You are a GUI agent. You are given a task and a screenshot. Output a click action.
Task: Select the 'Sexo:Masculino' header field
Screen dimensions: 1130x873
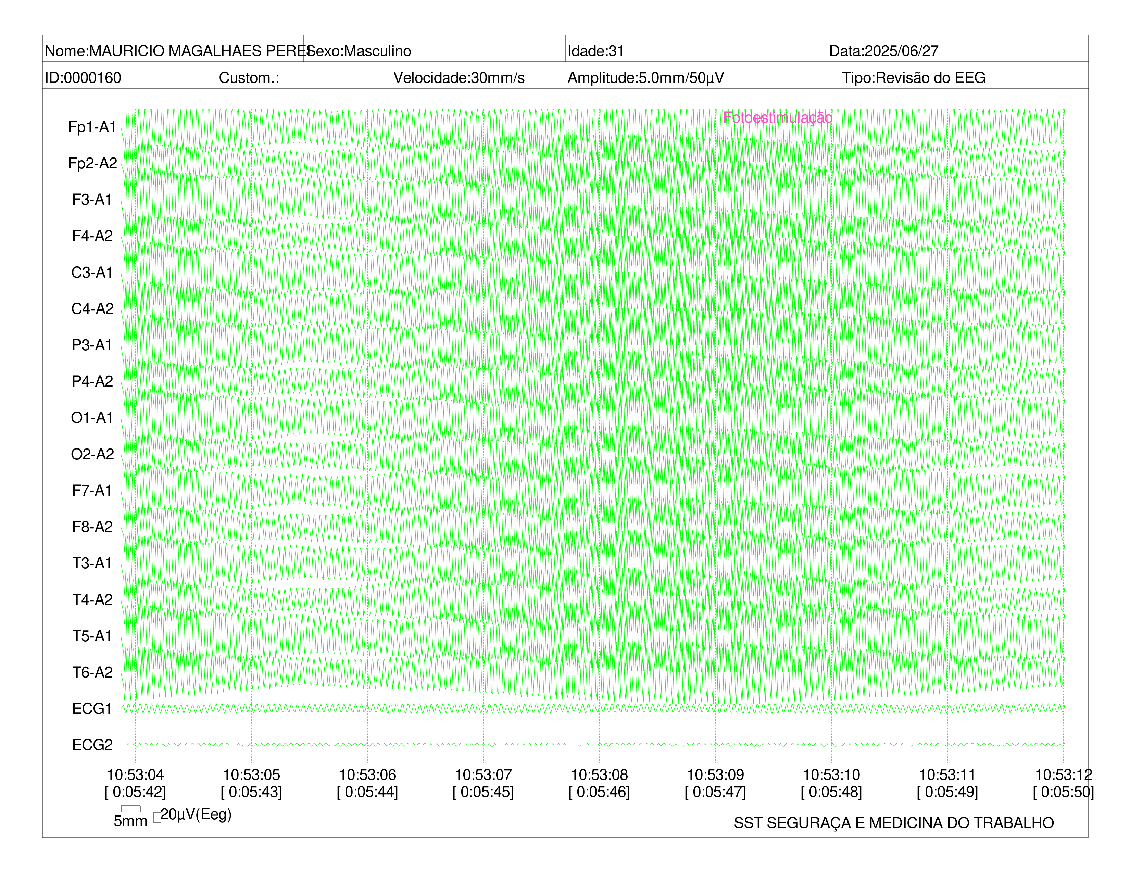[359, 51]
